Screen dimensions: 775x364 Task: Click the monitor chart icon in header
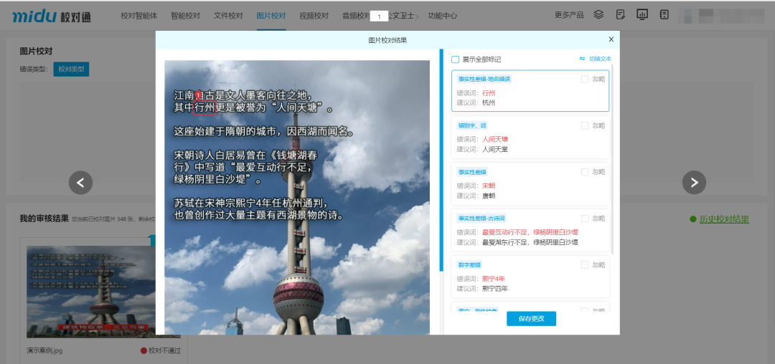(642, 14)
